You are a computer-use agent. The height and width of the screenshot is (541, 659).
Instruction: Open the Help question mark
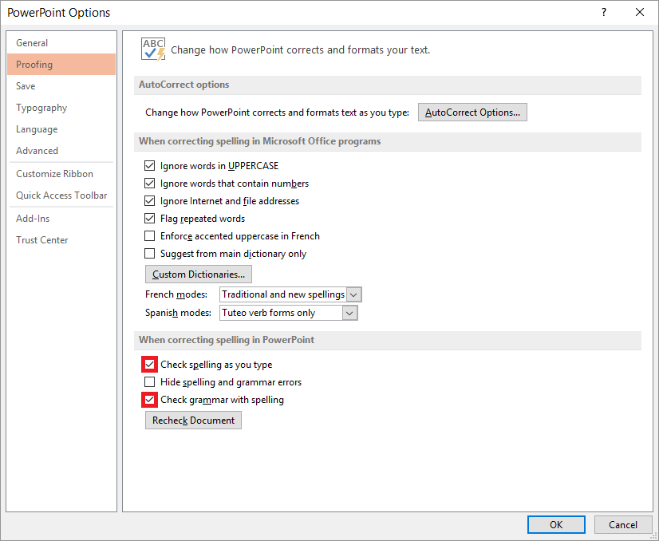click(604, 12)
